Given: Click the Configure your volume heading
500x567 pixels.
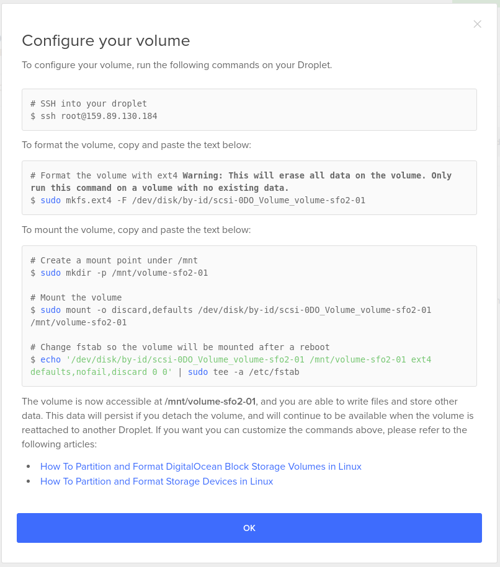Looking at the screenshot, I should coord(106,41).
